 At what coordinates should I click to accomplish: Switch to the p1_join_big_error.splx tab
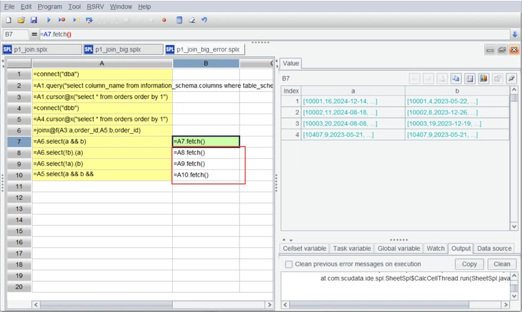coord(205,50)
